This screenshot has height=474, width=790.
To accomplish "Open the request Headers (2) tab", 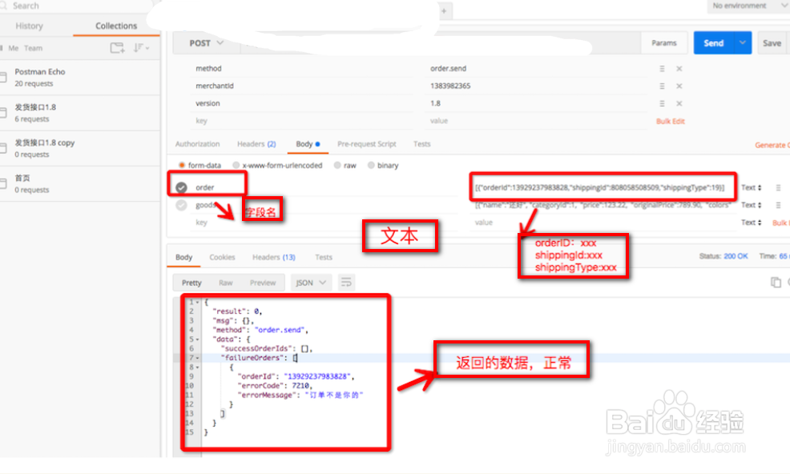I will 256,144.
